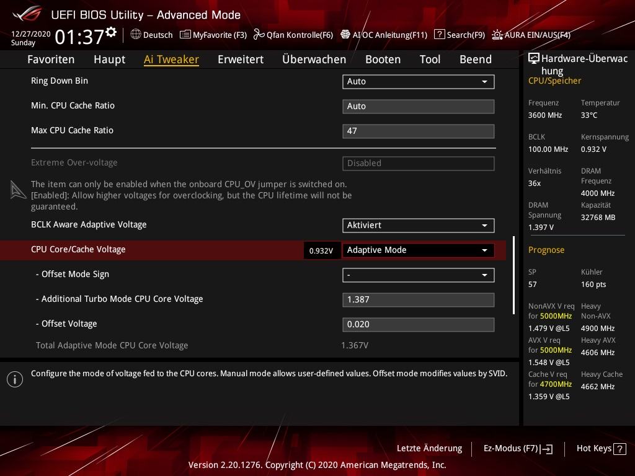Open the Offset Mode Sign dropdown
Image resolution: width=635 pixels, height=476 pixels.
pyautogui.click(x=419, y=275)
